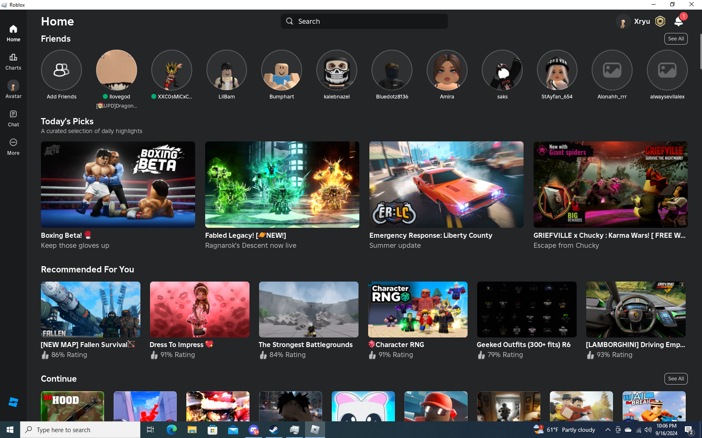See All in the Continue section
This screenshot has width=702, height=438.
click(x=676, y=379)
